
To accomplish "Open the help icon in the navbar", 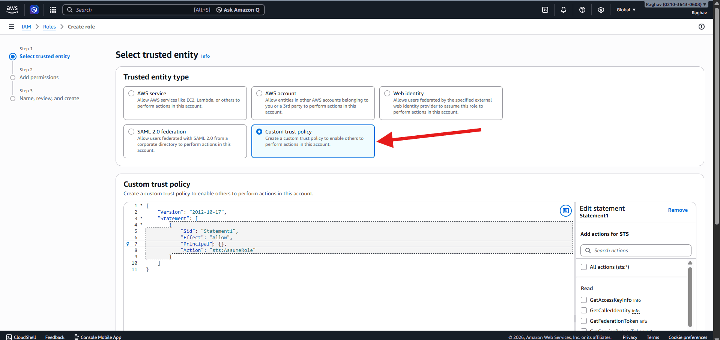I will pyautogui.click(x=582, y=9).
